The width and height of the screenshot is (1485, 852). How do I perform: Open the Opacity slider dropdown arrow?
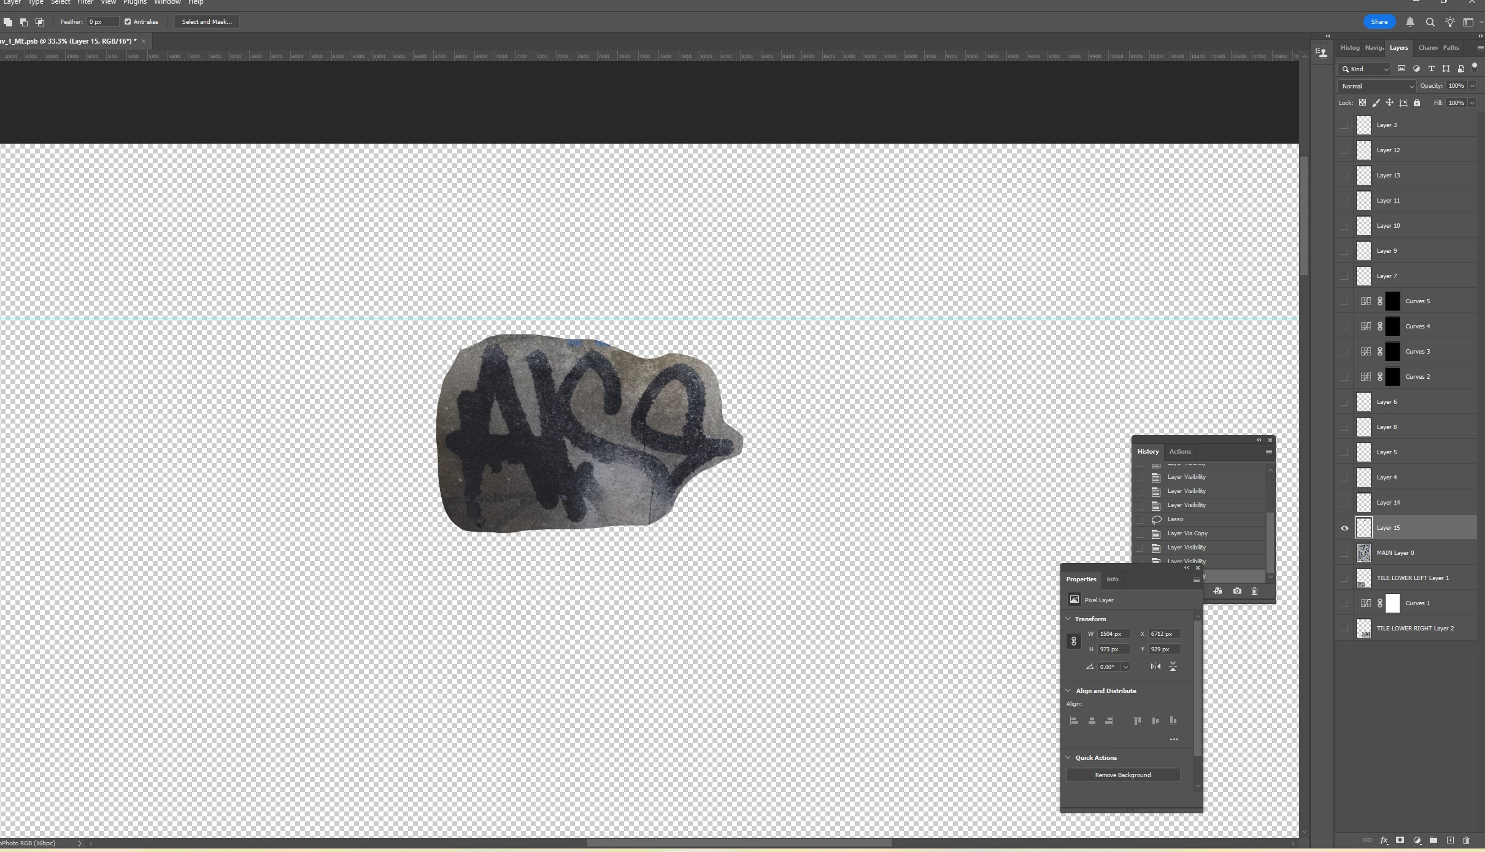coord(1472,86)
